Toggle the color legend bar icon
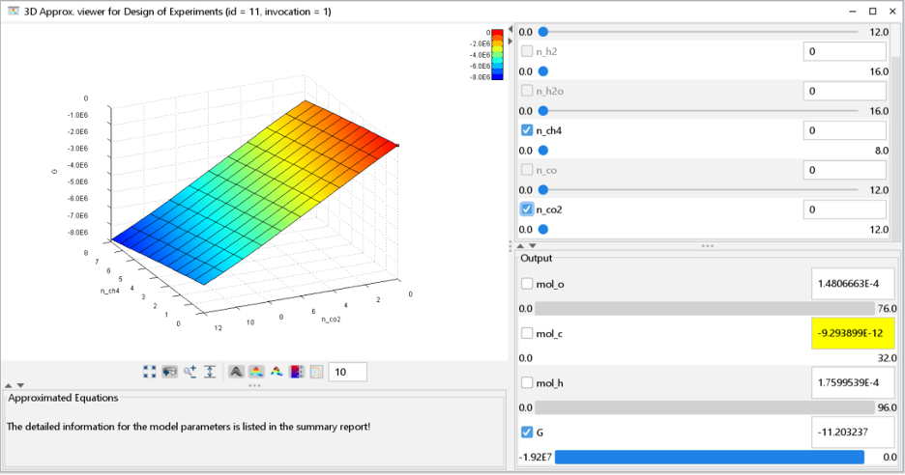This screenshot has height=475, width=905. pos(296,372)
